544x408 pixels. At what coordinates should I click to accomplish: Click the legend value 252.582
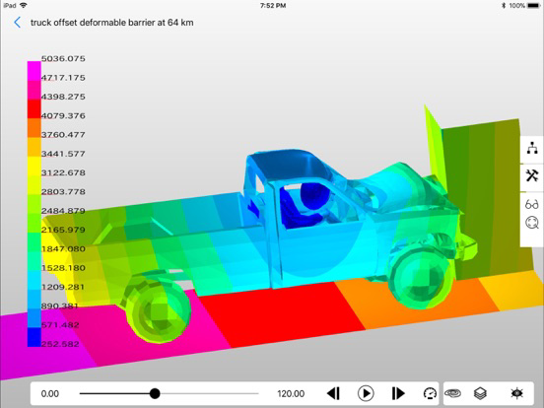pyautogui.click(x=60, y=344)
